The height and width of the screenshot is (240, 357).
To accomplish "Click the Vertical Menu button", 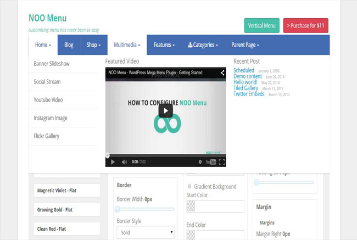I will [262, 25].
